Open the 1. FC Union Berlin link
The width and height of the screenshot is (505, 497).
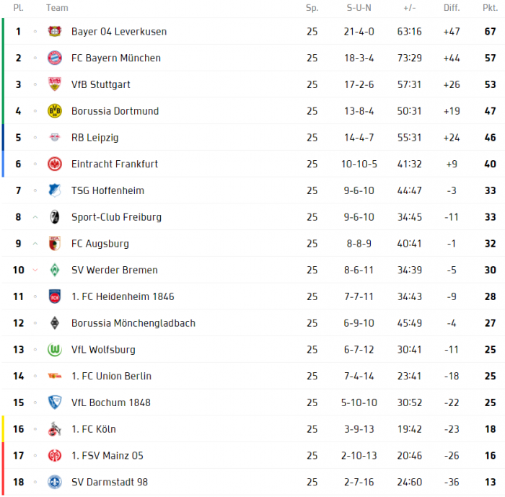click(x=111, y=376)
